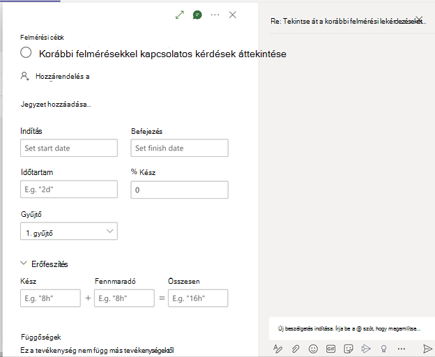Send the message with the arrow icon
The image size is (435, 357).
(x=428, y=349)
